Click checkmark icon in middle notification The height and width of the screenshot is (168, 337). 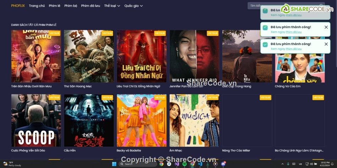[265, 28]
